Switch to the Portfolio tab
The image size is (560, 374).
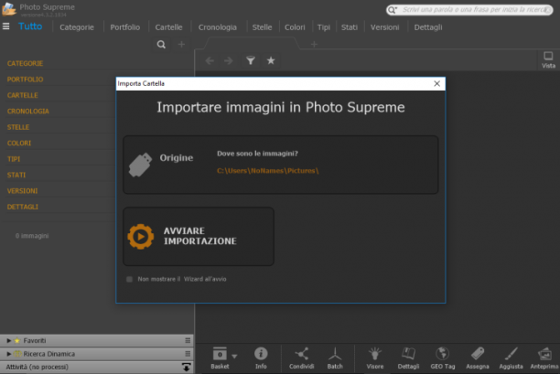[x=125, y=27]
